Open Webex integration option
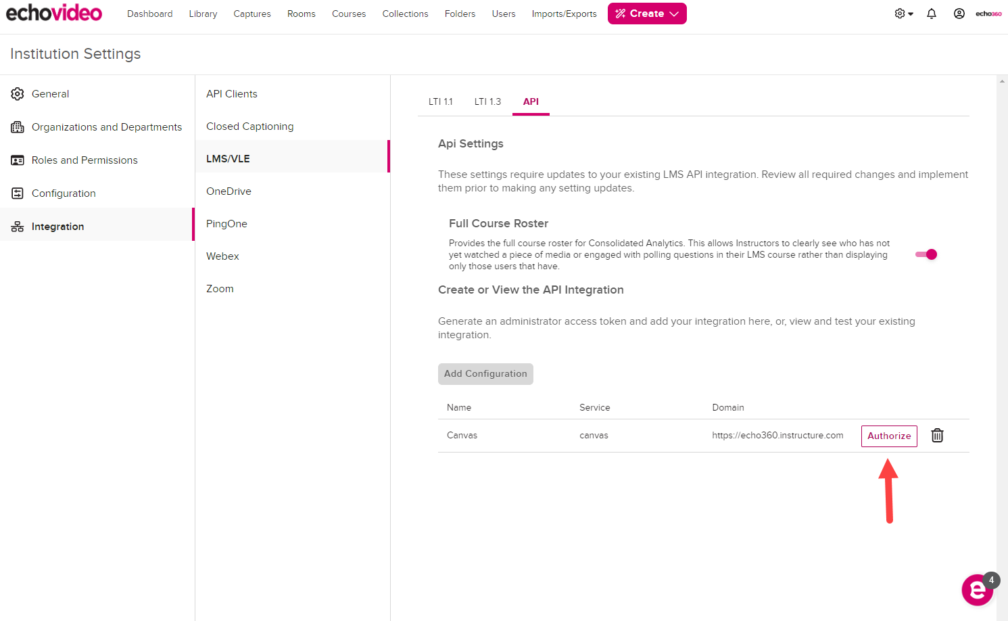The image size is (1008, 621). (293, 256)
